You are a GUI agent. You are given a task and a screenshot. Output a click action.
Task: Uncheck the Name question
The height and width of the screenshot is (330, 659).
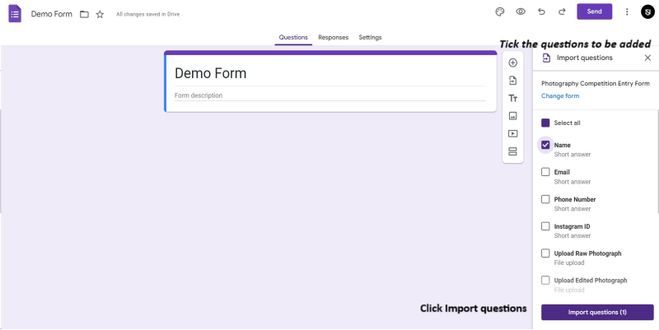pos(545,146)
